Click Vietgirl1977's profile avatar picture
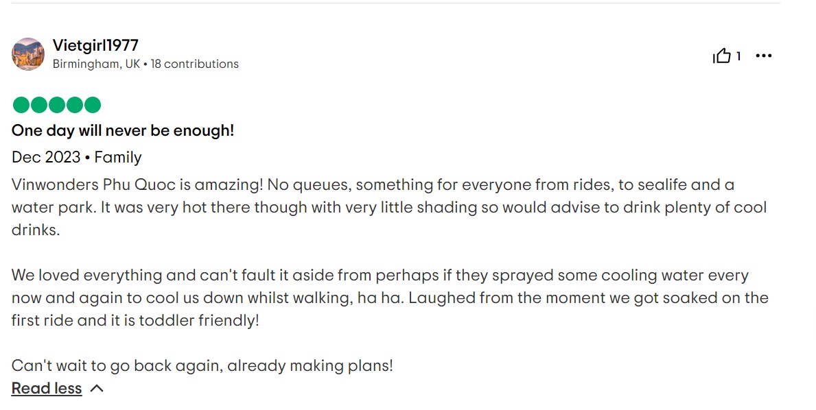This screenshot has height=410, width=816. point(27,53)
